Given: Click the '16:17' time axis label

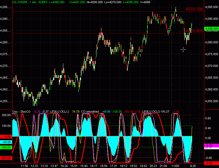Looking at the screenshot, I should pos(94,166).
